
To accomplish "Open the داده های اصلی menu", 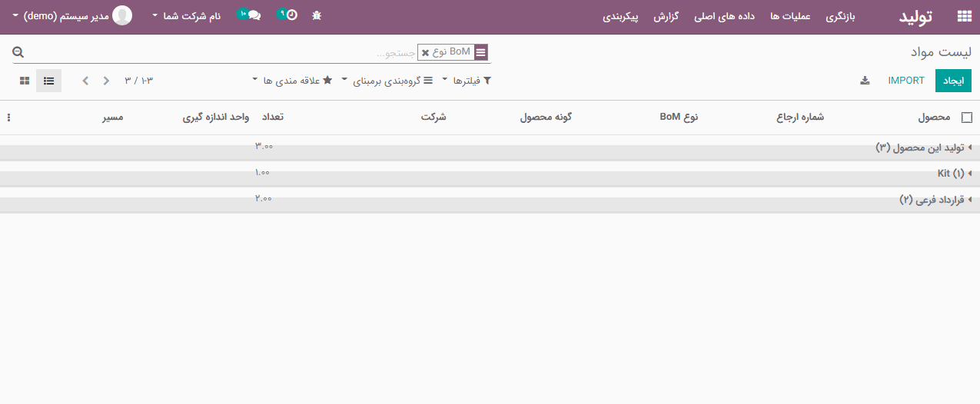I will pyautogui.click(x=726, y=16).
